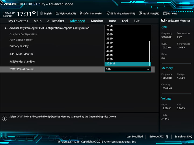Open the Monitor tab
194x145 pixels.
pyautogui.click(x=97, y=21)
